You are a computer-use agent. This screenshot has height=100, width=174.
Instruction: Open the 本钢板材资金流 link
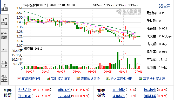click(x=154, y=79)
